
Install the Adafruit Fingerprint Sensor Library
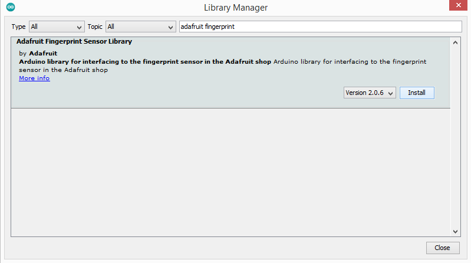pos(417,93)
